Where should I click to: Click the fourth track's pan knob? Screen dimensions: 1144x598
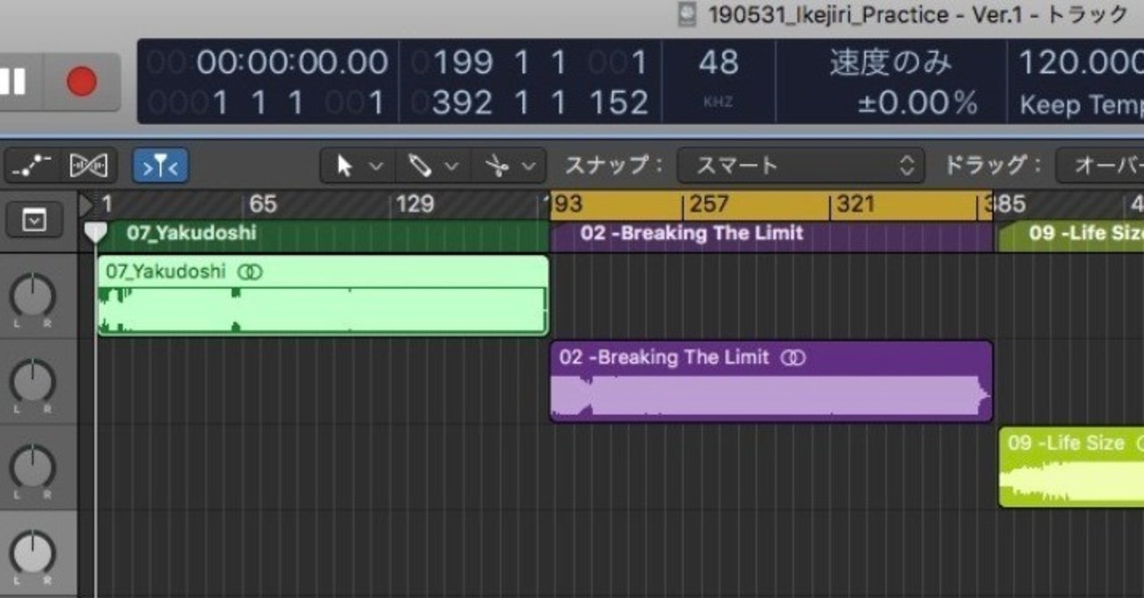tap(32, 552)
